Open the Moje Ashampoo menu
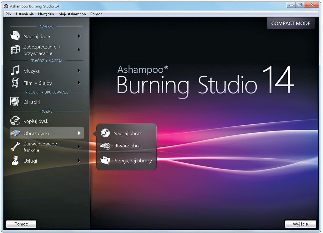The height and width of the screenshot is (233, 323). coord(72,14)
